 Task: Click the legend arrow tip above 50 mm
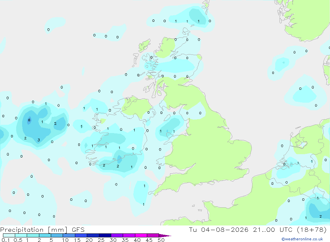165,235
